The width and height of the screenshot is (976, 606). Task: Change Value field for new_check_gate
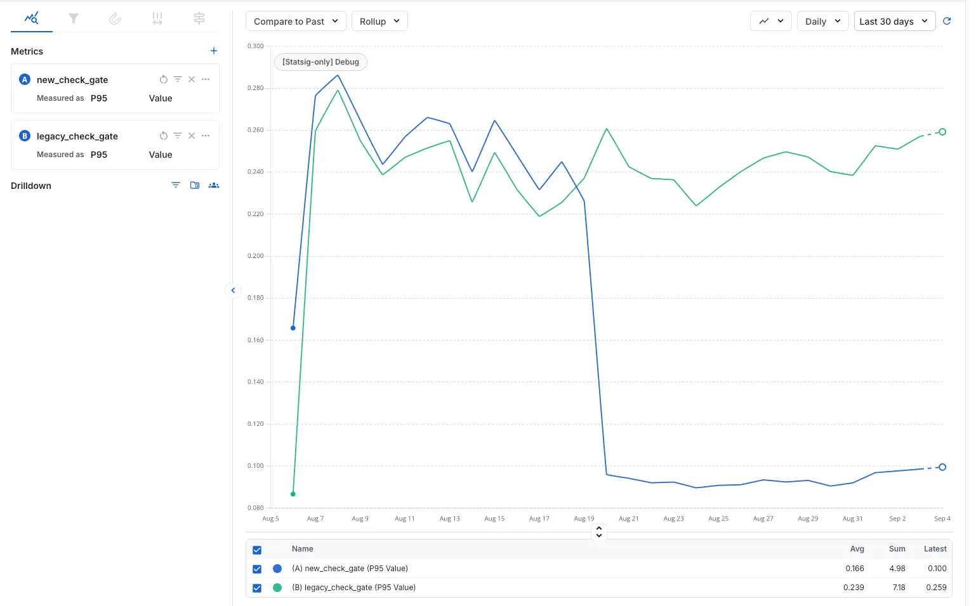pos(161,98)
